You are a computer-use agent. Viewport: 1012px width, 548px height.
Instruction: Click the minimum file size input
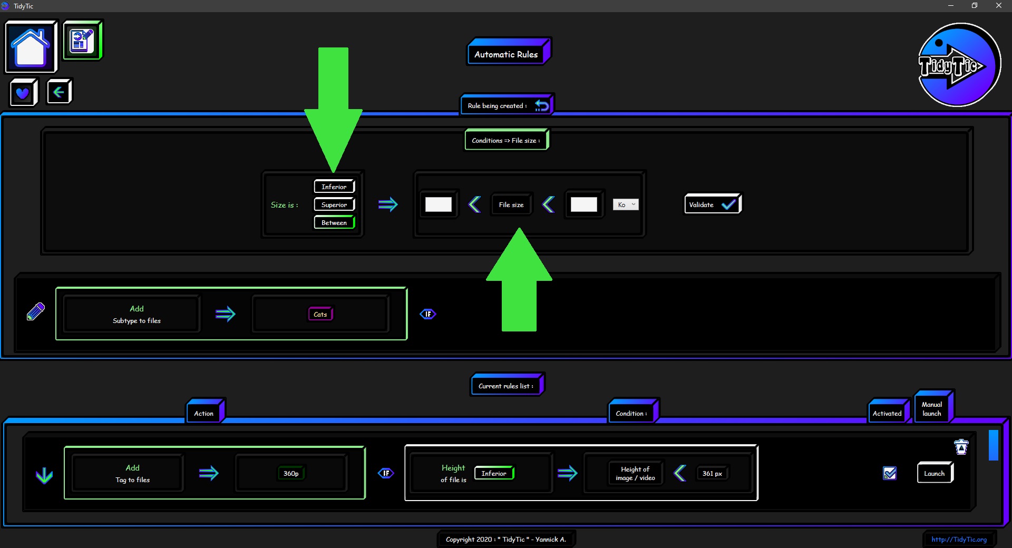click(x=439, y=204)
